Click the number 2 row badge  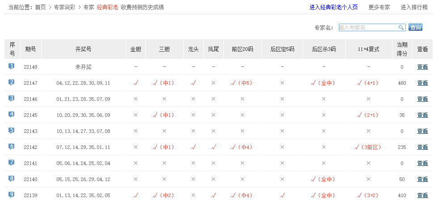tap(12, 82)
